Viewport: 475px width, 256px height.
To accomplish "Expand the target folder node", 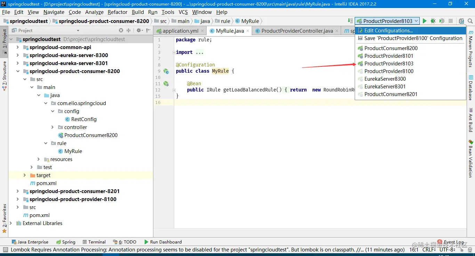I will click(x=25, y=175).
